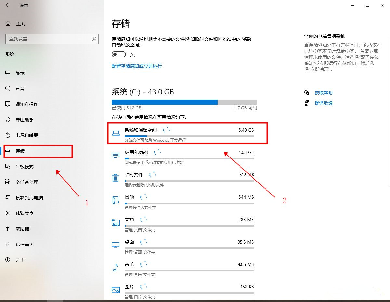
Task: 点击"文档"的文件夹图标
Action: [x=115, y=222]
